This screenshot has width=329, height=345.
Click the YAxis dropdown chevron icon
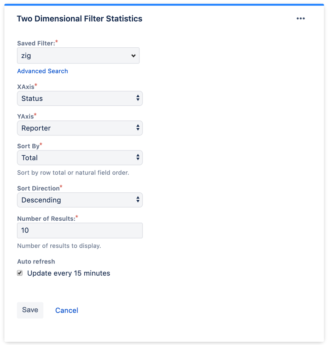[x=138, y=128]
